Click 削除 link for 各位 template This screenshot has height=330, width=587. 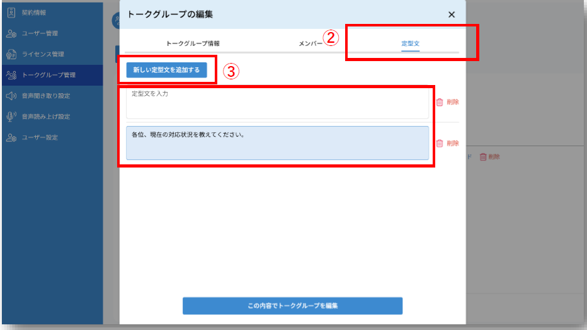[x=453, y=144]
